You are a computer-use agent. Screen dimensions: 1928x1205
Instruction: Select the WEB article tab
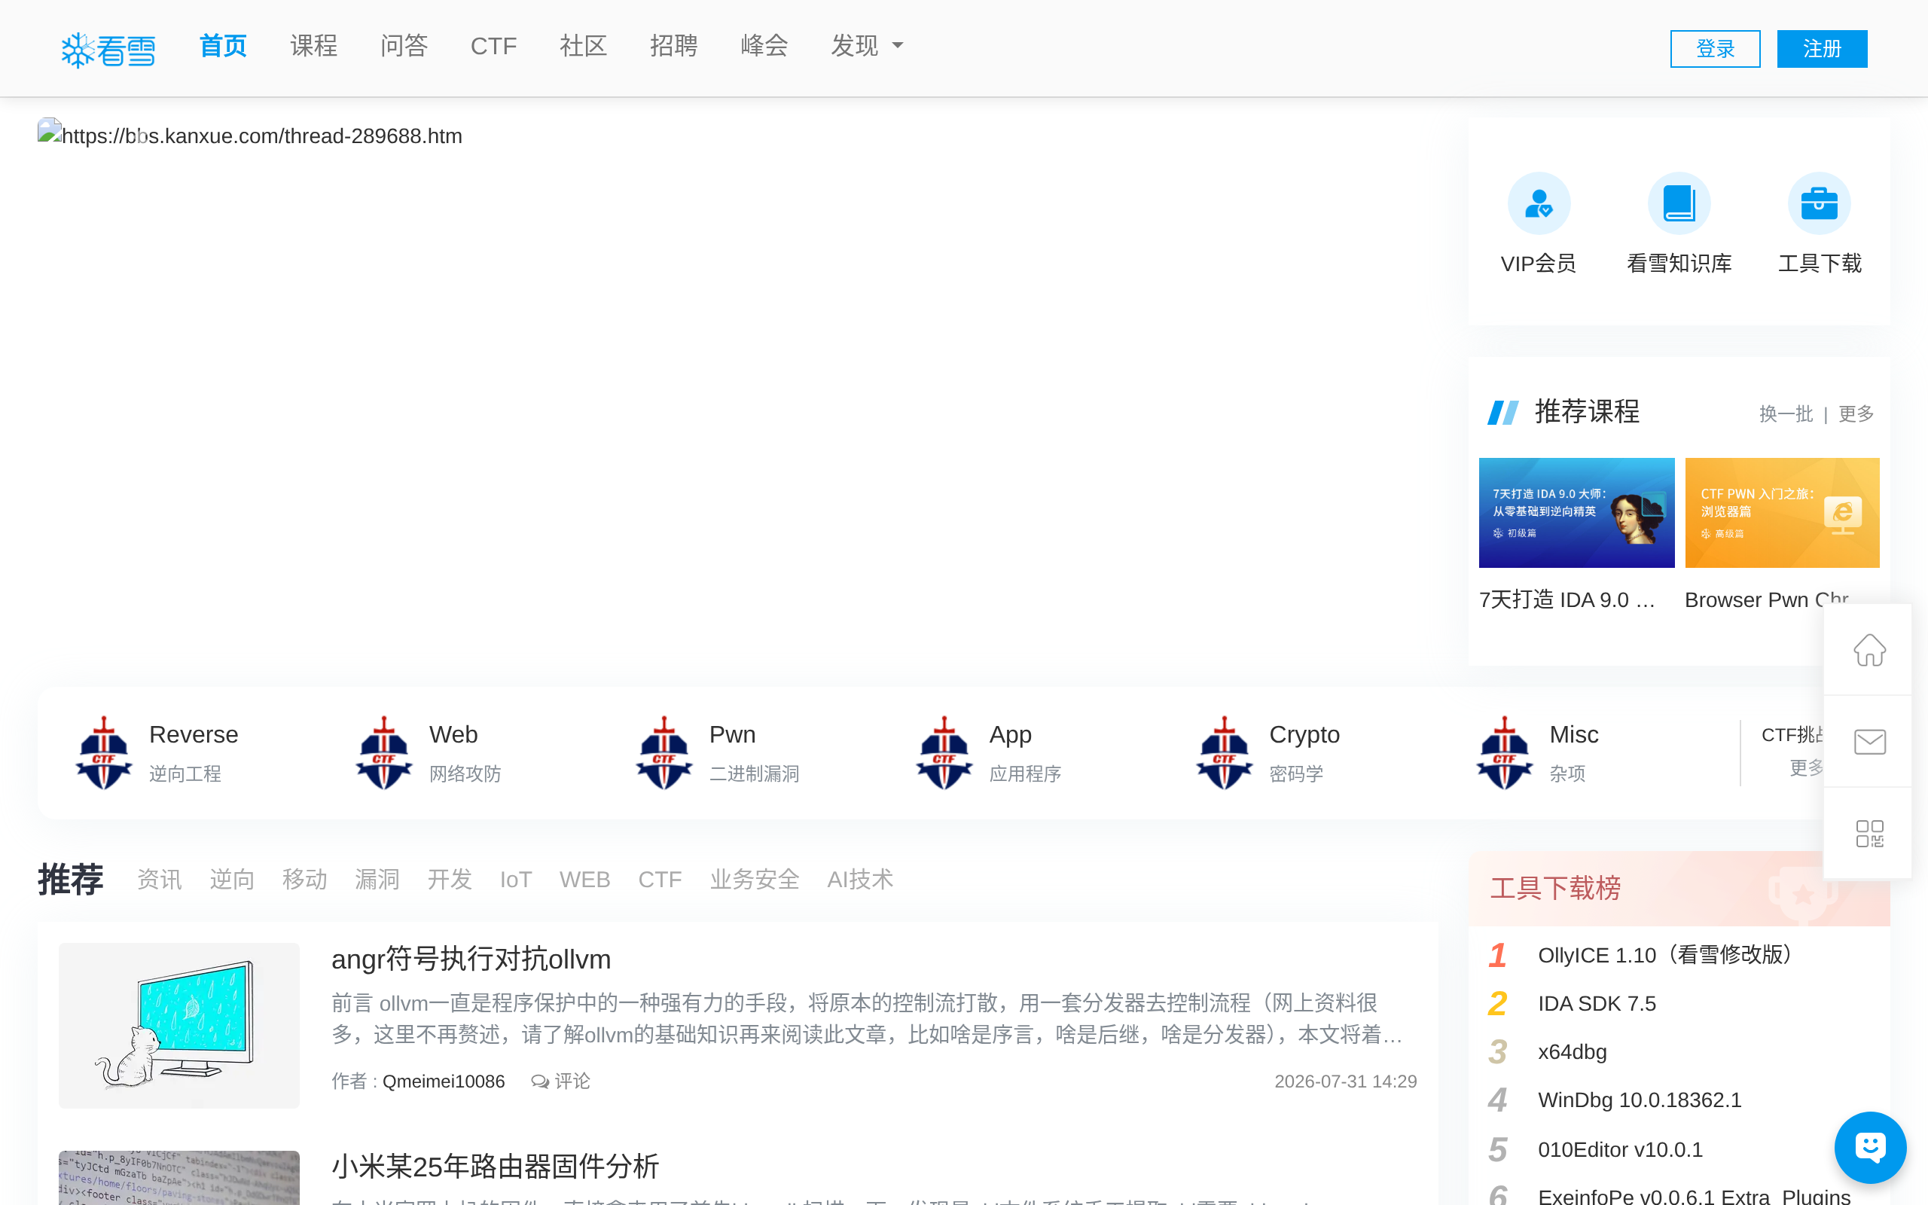(x=584, y=880)
